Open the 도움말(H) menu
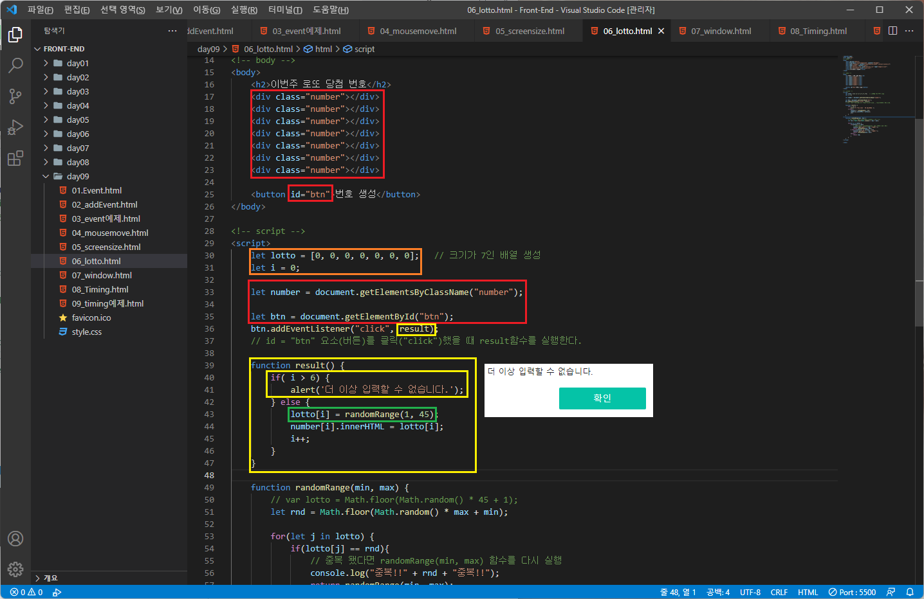Screen dimensions: 924x599 (331, 10)
